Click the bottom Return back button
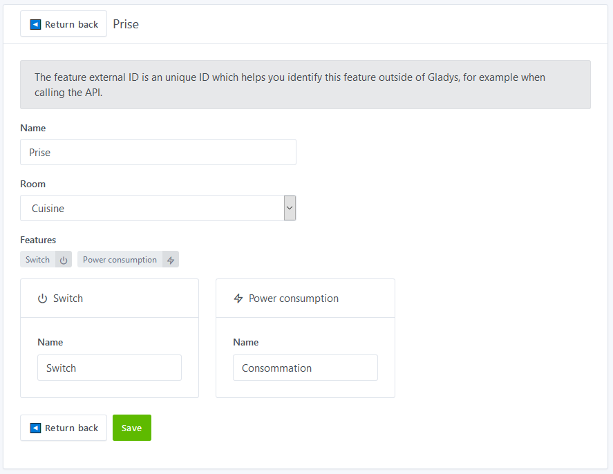This screenshot has height=474, width=613. pyautogui.click(x=64, y=428)
